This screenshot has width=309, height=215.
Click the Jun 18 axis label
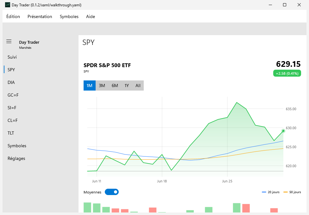[x=162, y=181]
